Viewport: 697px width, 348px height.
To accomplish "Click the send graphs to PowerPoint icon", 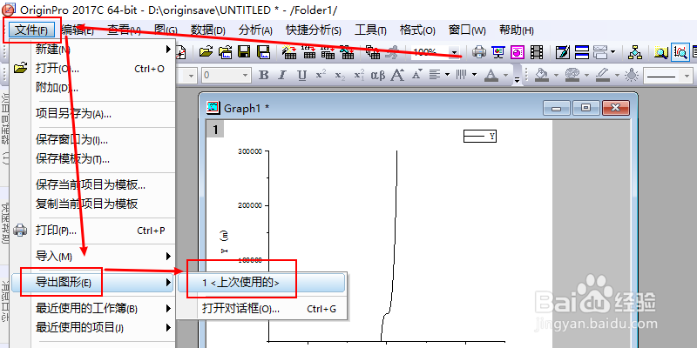I will pos(518,52).
